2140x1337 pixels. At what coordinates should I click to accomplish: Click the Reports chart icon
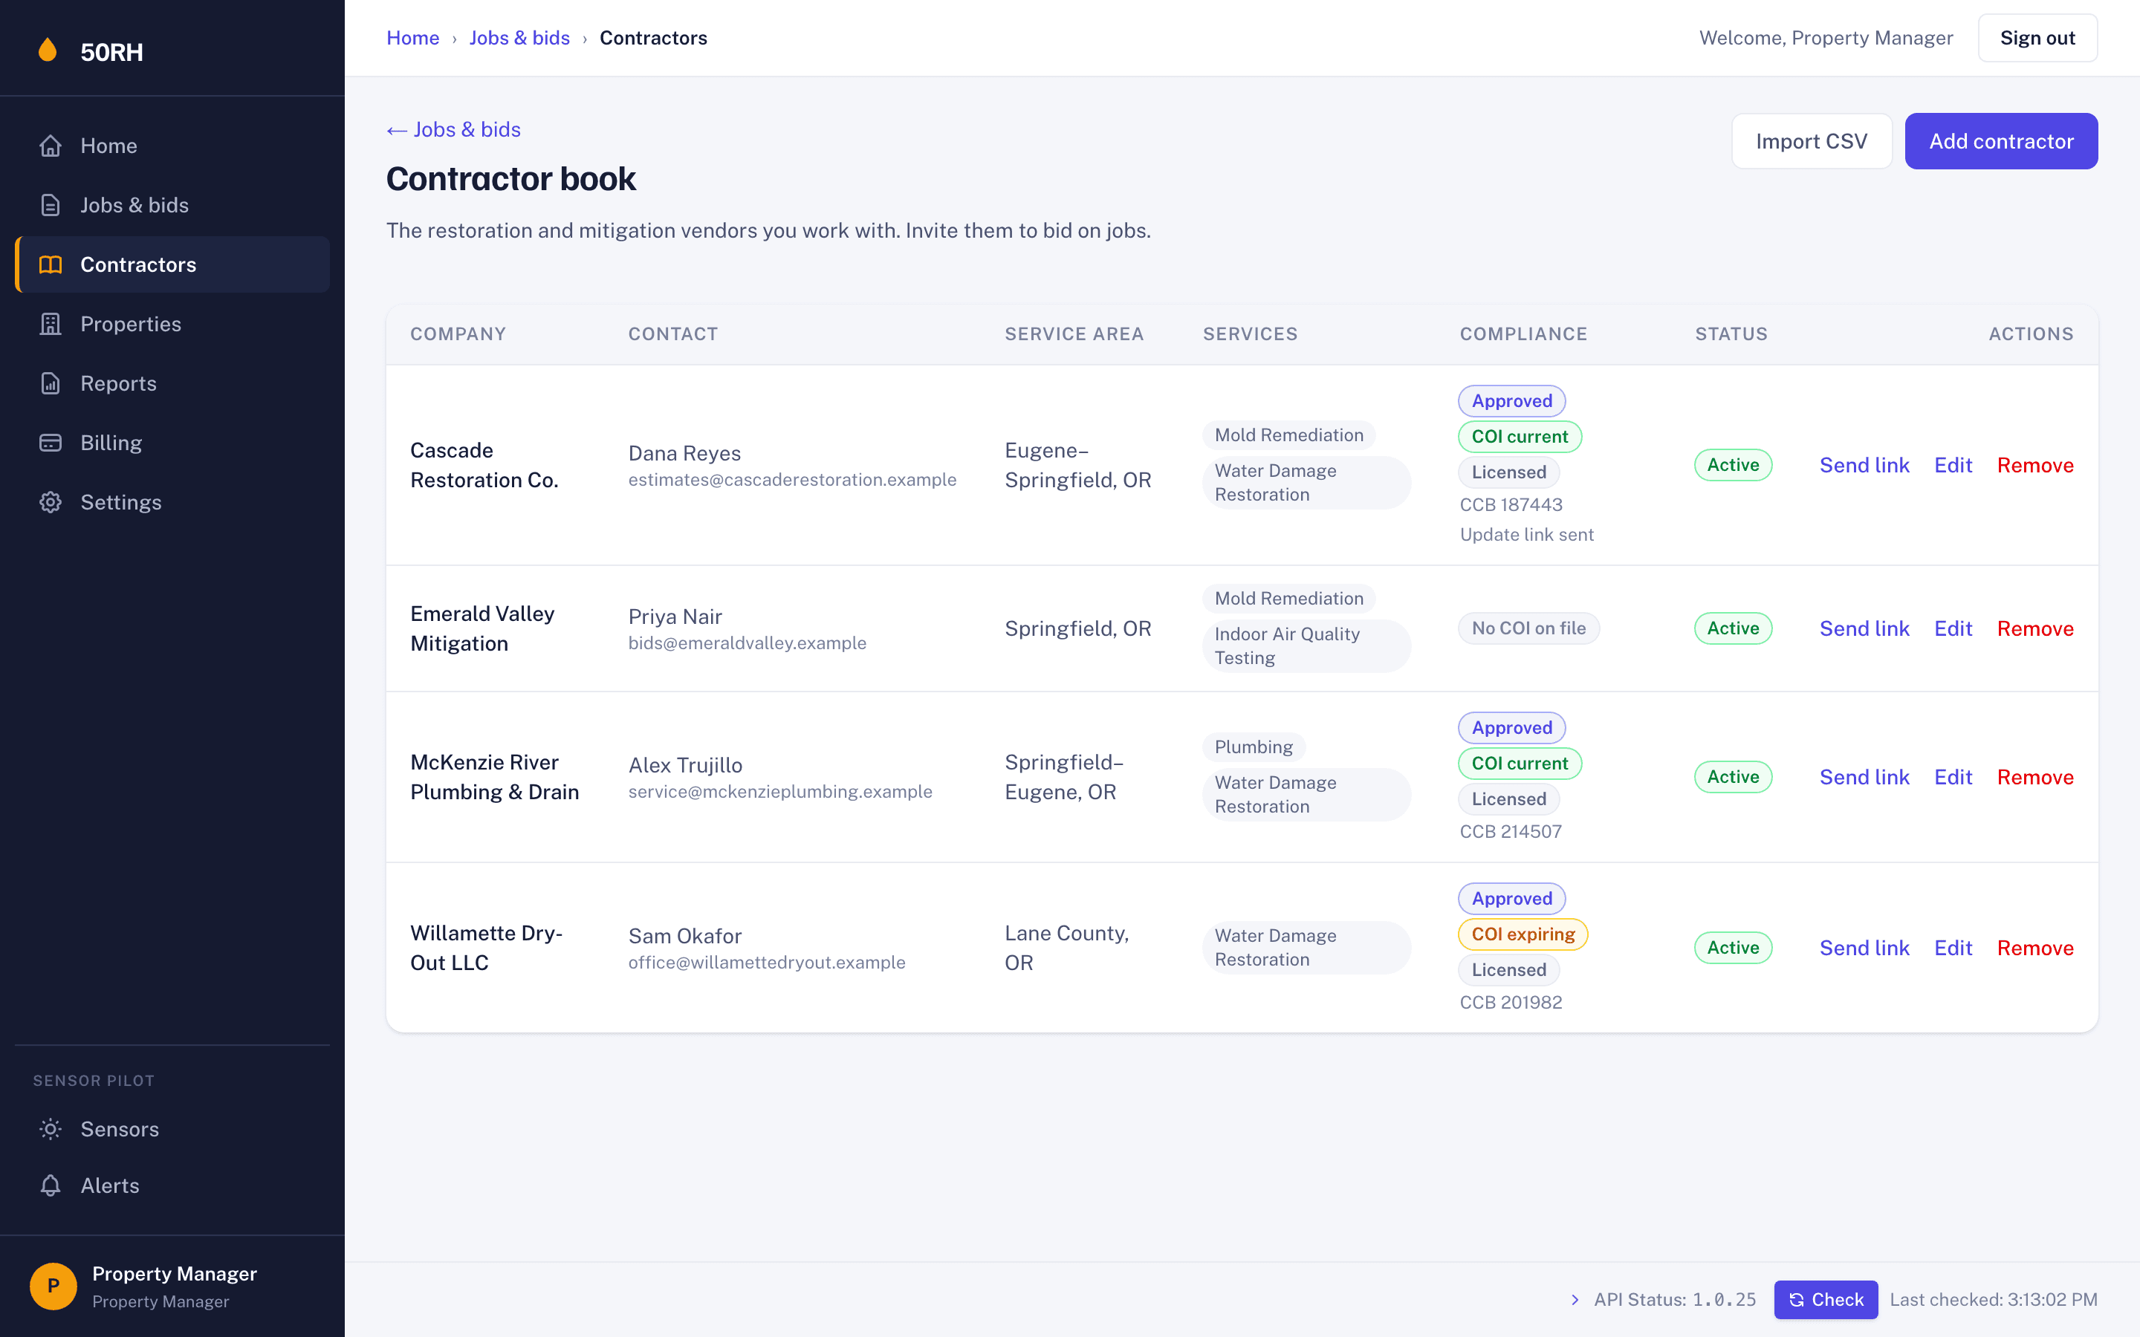pyautogui.click(x=51, y=383)
